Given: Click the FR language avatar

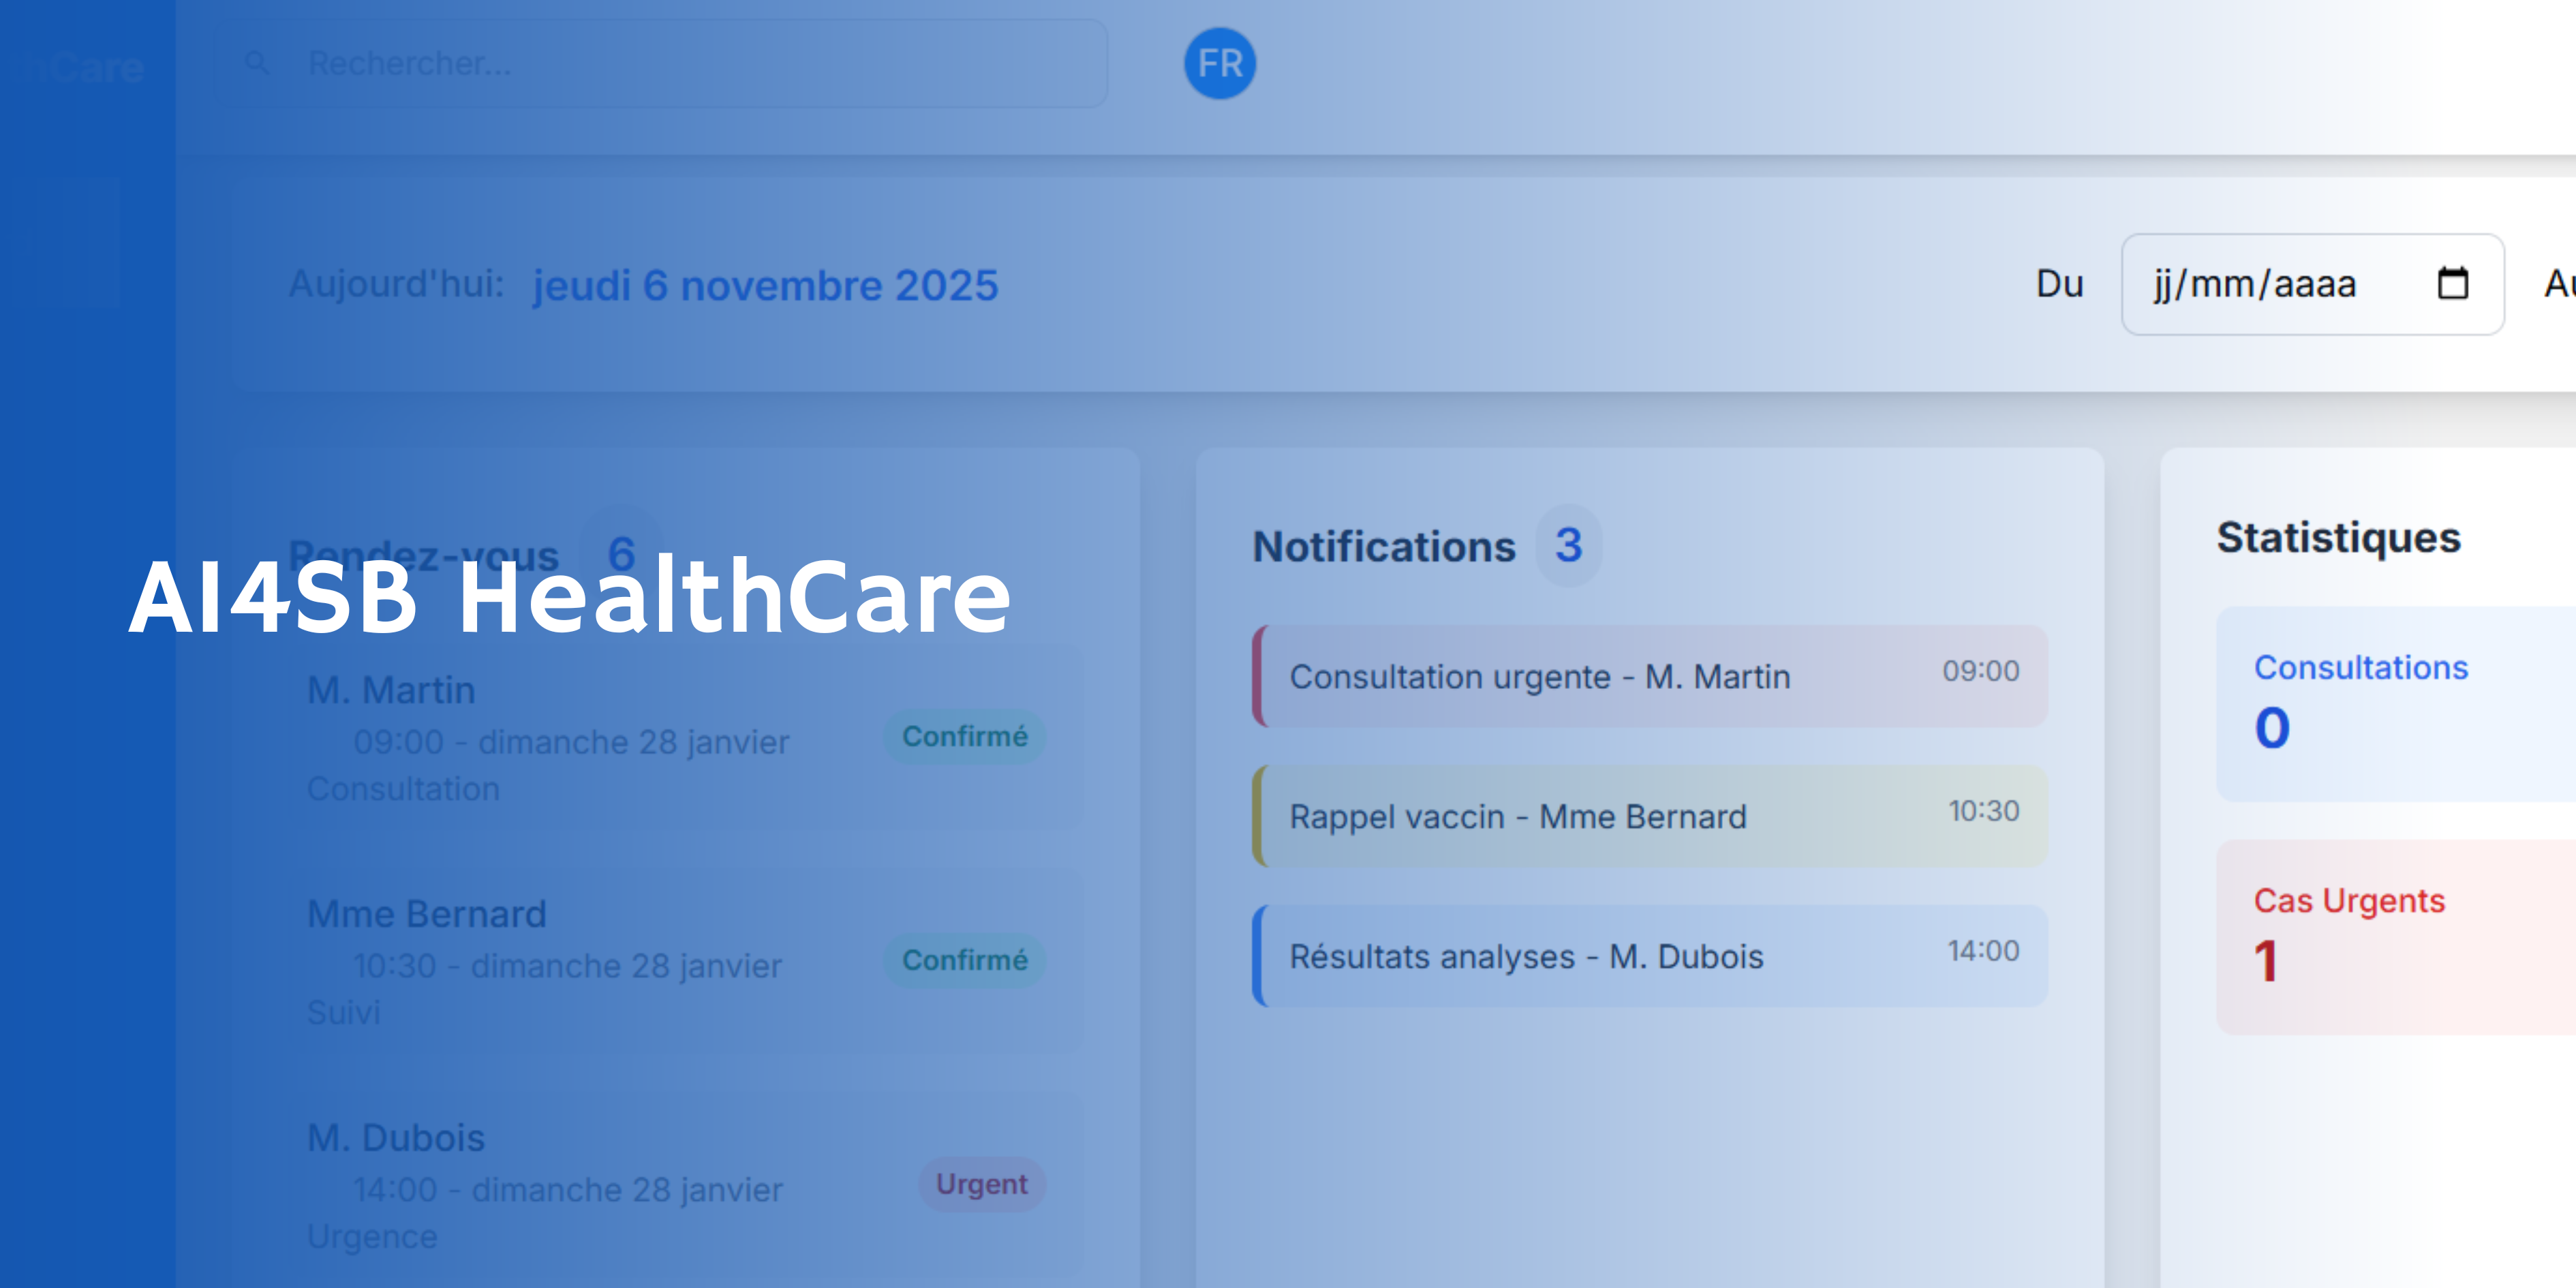Looking at the screenshot, I should point(1219,64).
